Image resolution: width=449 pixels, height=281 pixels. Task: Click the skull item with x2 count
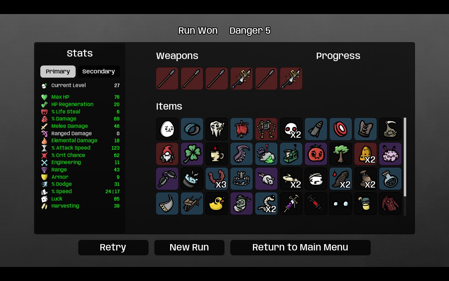[291, 129]
